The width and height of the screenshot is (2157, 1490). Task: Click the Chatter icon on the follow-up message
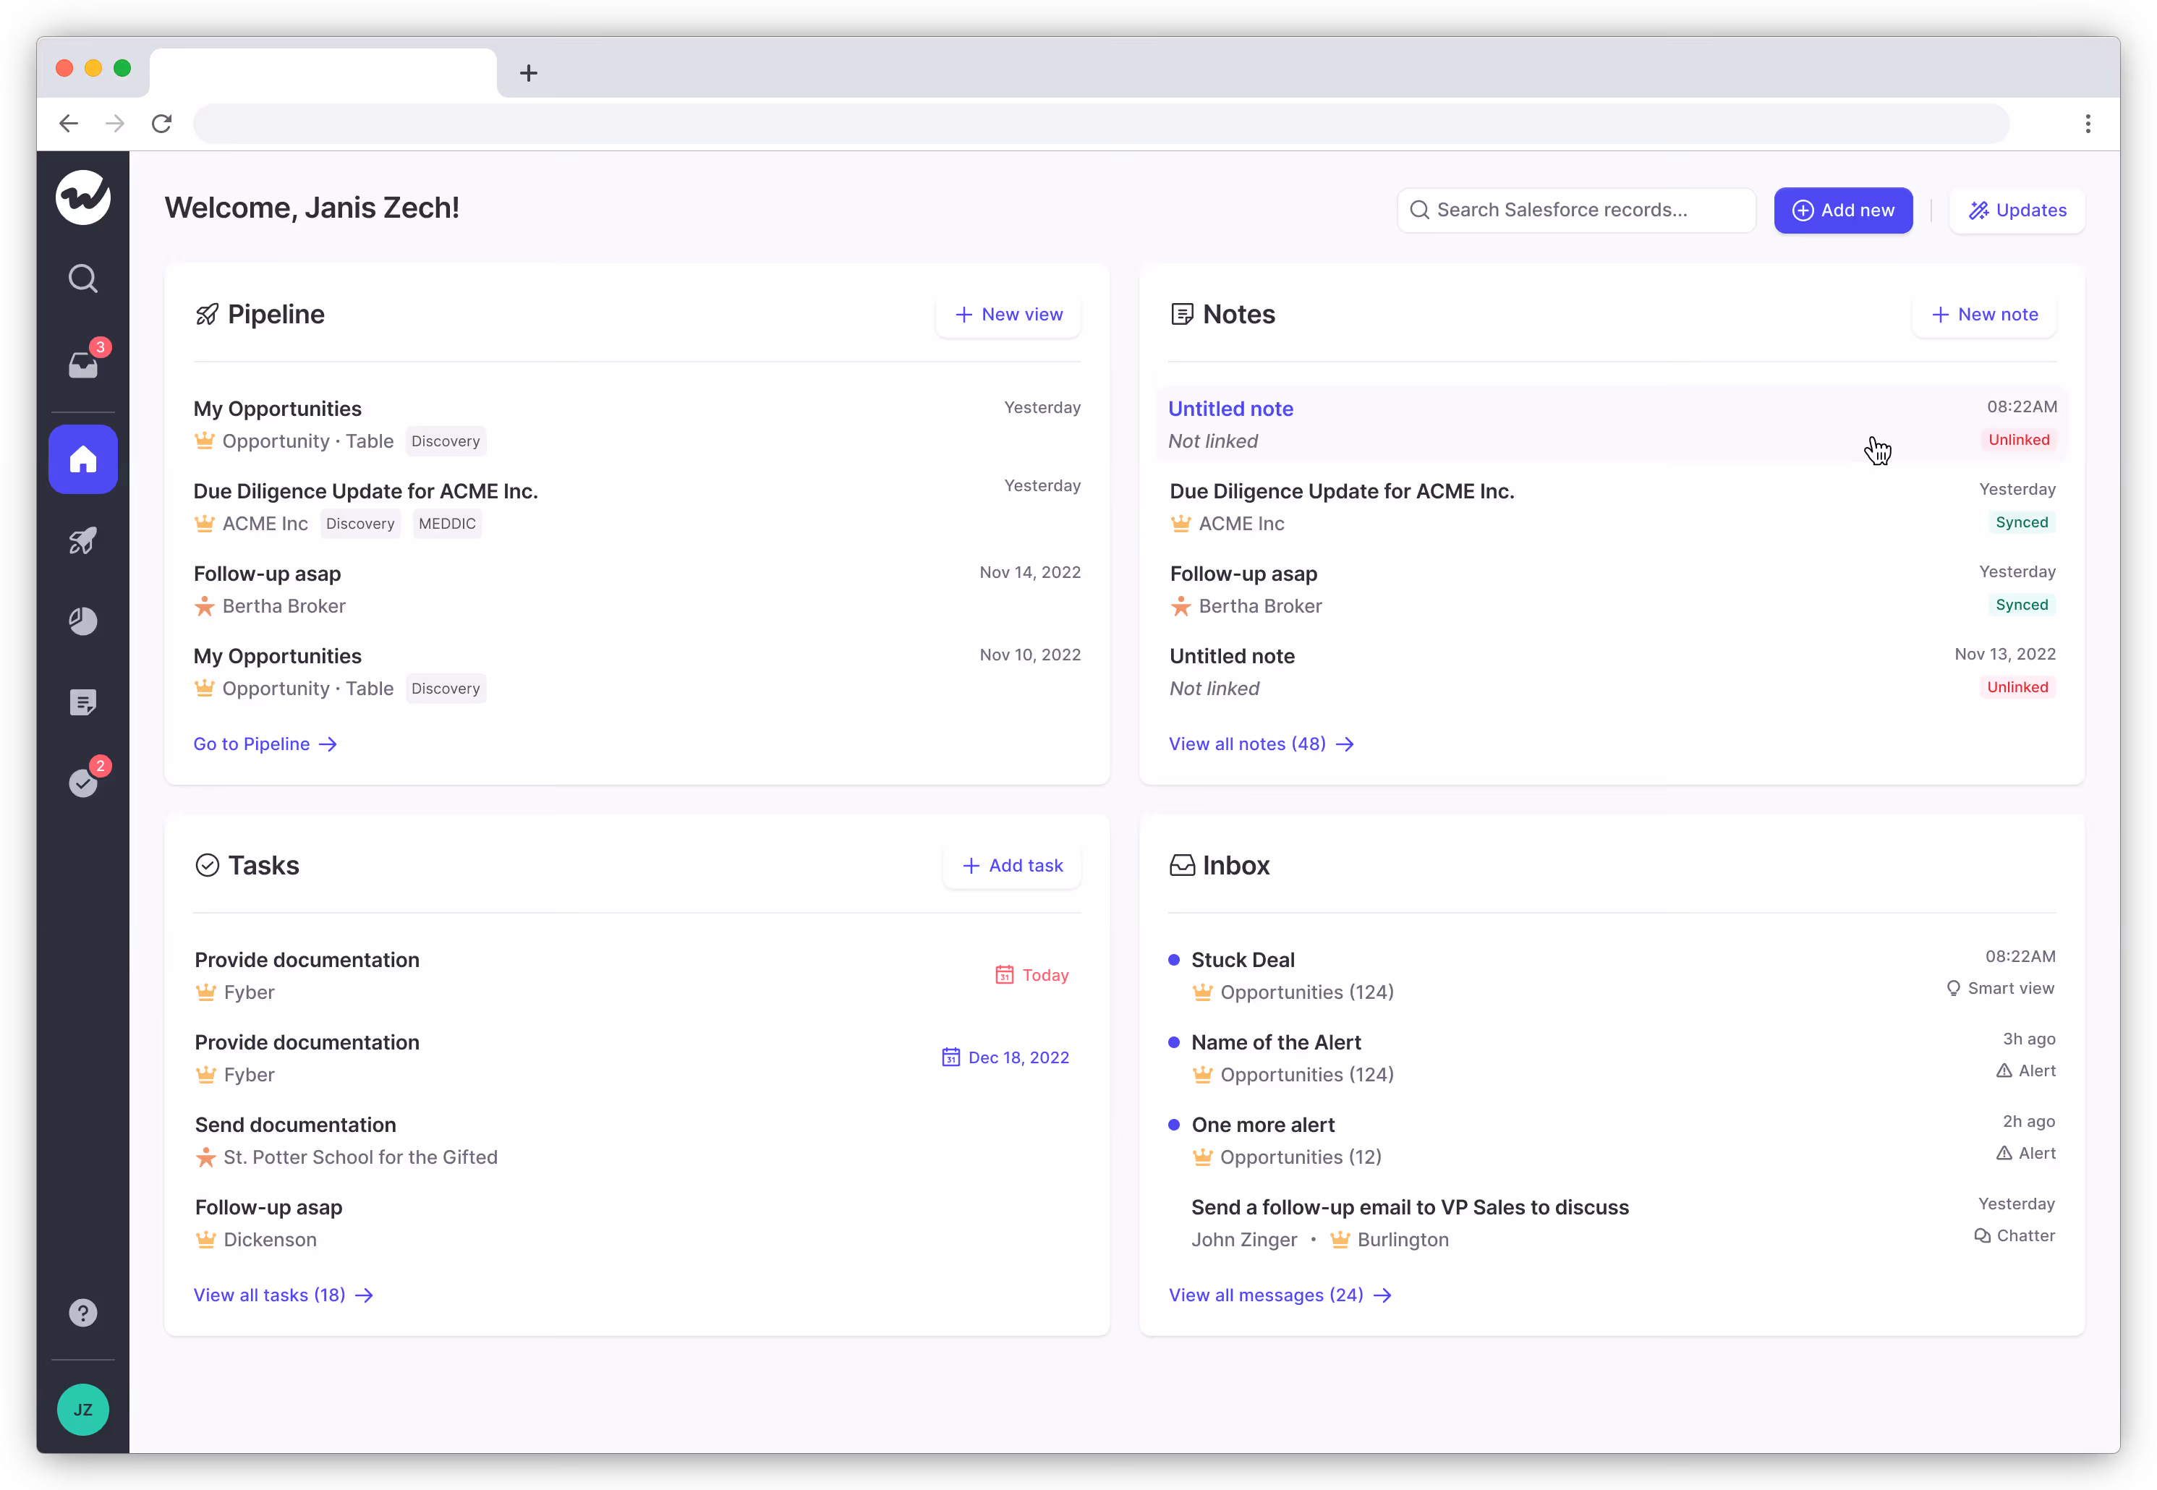point(1983,1236)
